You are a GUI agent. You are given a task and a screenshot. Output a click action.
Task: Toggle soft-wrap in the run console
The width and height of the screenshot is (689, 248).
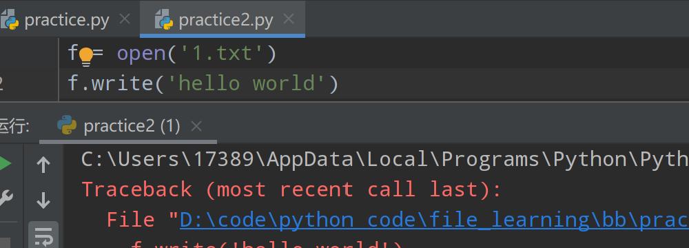point(43,235)
